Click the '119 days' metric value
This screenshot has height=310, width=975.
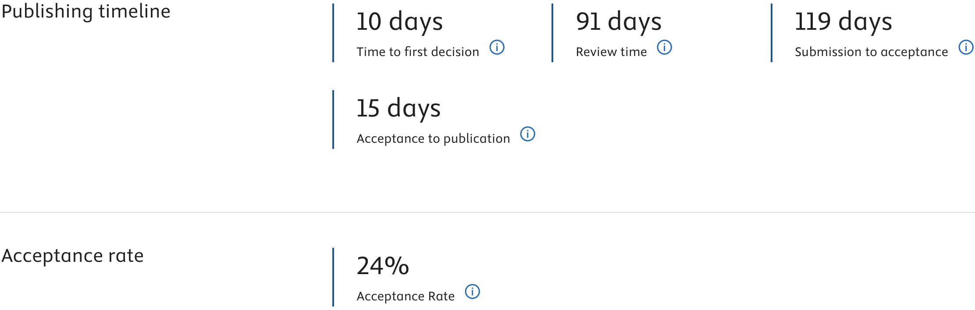pyautogui.click(x=843, y=22)
